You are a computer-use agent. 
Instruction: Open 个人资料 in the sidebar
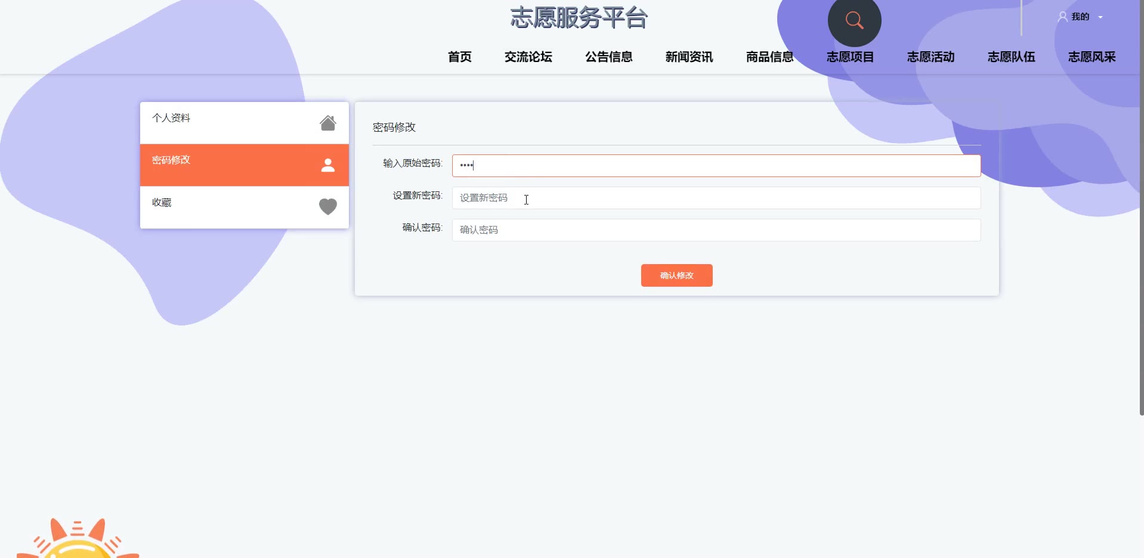click(x=245, y=123)
